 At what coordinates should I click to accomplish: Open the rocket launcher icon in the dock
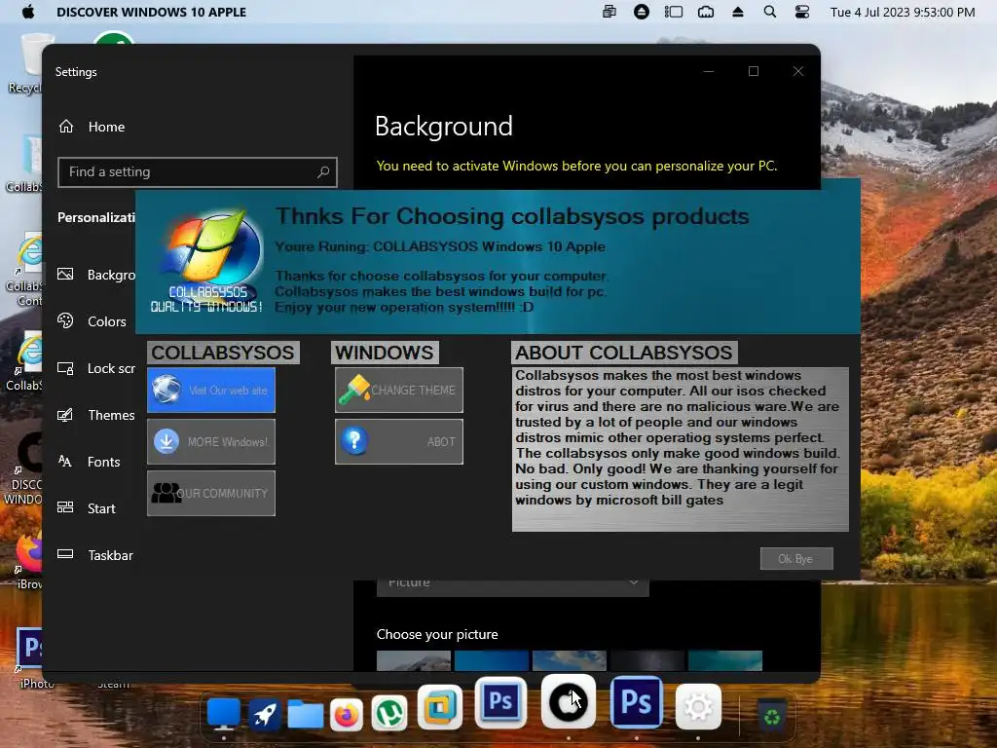(x=265, y=714)
